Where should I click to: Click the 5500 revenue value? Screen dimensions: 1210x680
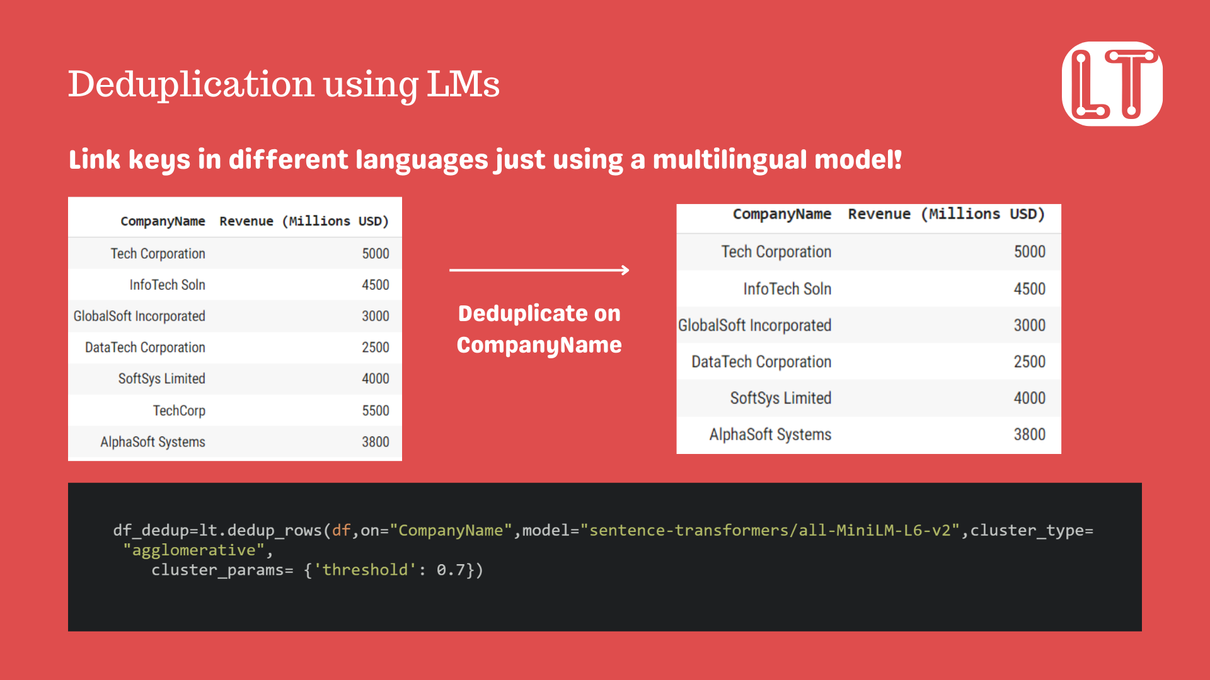[x=375, y=411]
